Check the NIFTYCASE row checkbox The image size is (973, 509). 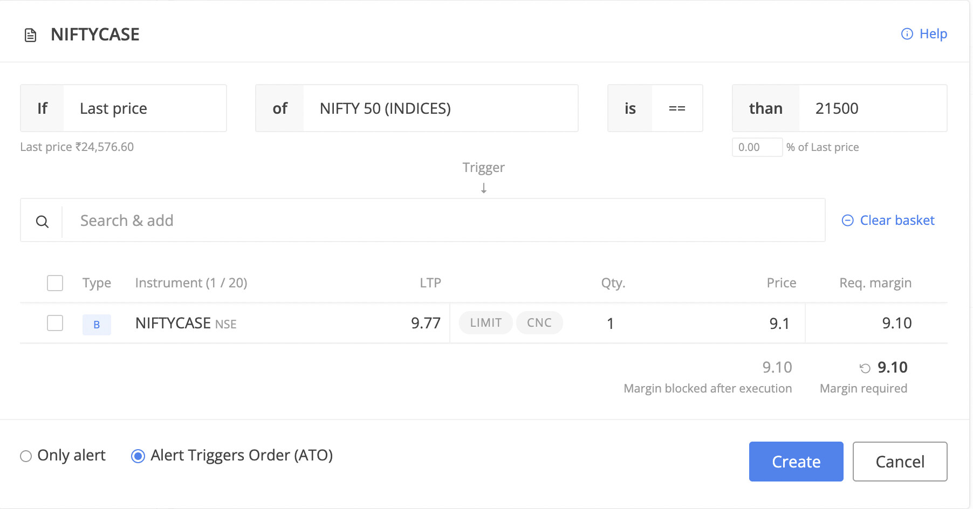[x=55, y=324]
